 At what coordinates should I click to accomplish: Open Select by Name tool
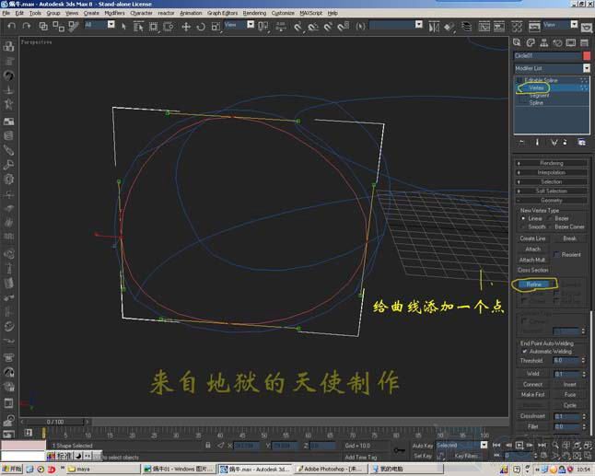tap(138, 27)
